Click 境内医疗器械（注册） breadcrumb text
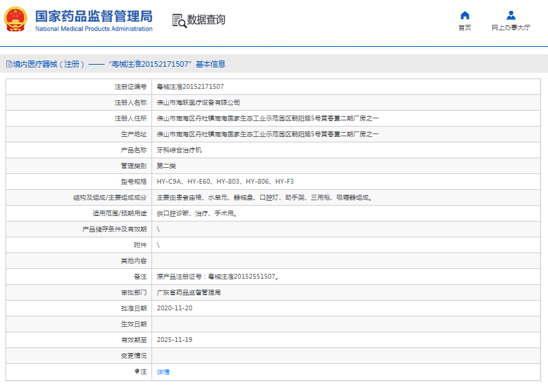 (48, 64)
